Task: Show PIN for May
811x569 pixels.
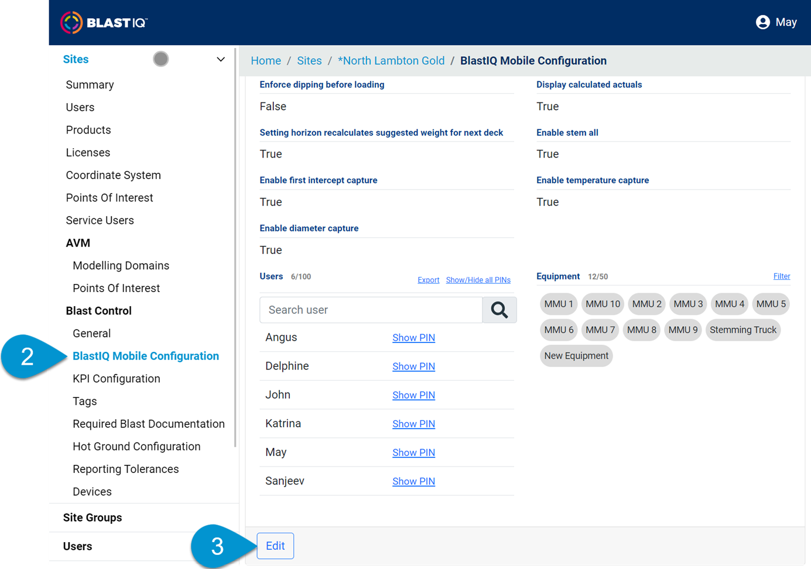Action: (413, 453)
